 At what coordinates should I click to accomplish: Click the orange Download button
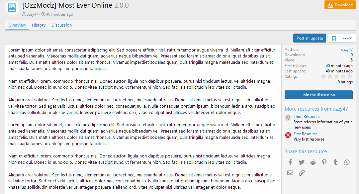coord(340,5)
